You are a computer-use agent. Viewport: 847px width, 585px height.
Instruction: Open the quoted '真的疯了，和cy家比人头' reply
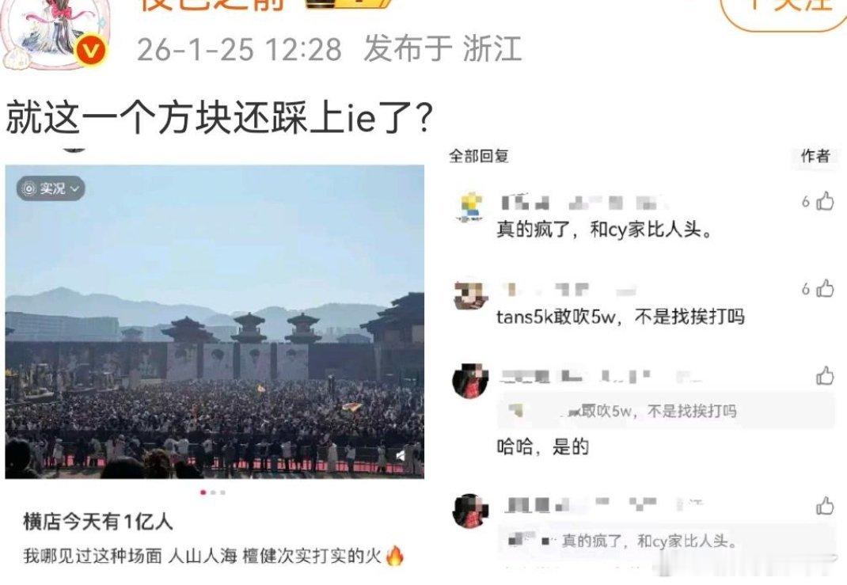point(666,541)
